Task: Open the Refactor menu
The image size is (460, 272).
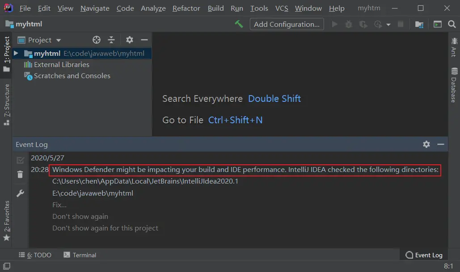Action: click(x=186, y=8)
